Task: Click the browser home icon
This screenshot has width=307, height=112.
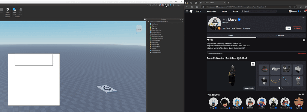Action: tap(197, 7)
